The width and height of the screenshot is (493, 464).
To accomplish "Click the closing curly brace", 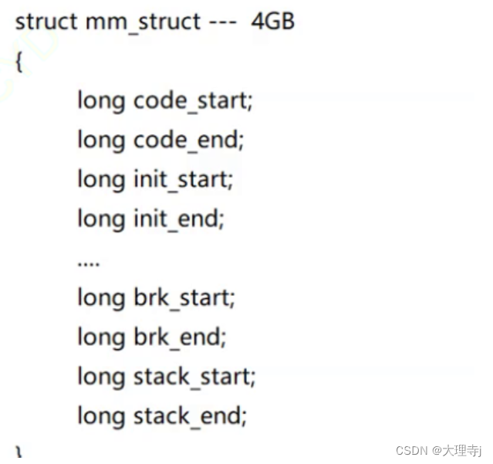I will pos(19,452).
